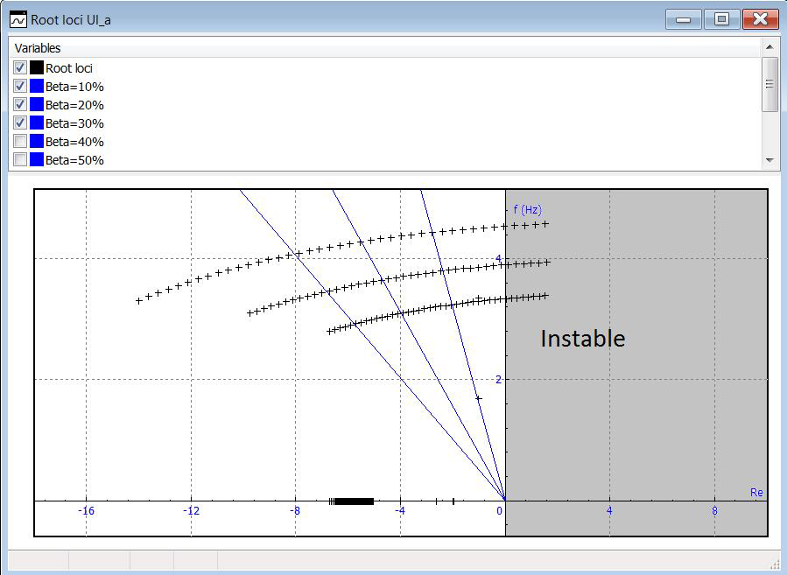Select the Root loci label text
The height and width of the screenshot is (575, 787).
[69, 68]
